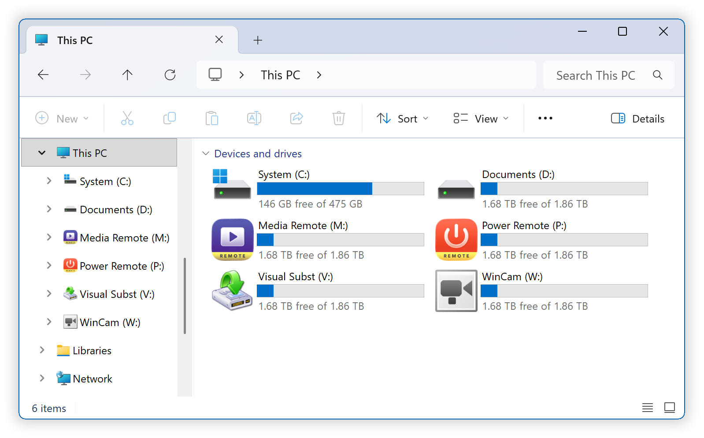Click the navigation pane scrollbar
This screenshot has width=704, height=438.
point(185,296)
